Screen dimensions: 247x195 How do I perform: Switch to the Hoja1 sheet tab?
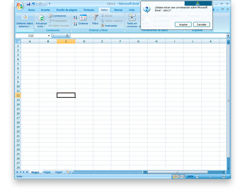pyautogui.click(x=35, y=172)
